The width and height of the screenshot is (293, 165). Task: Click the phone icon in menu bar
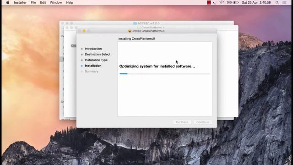[x=214, y=3]
